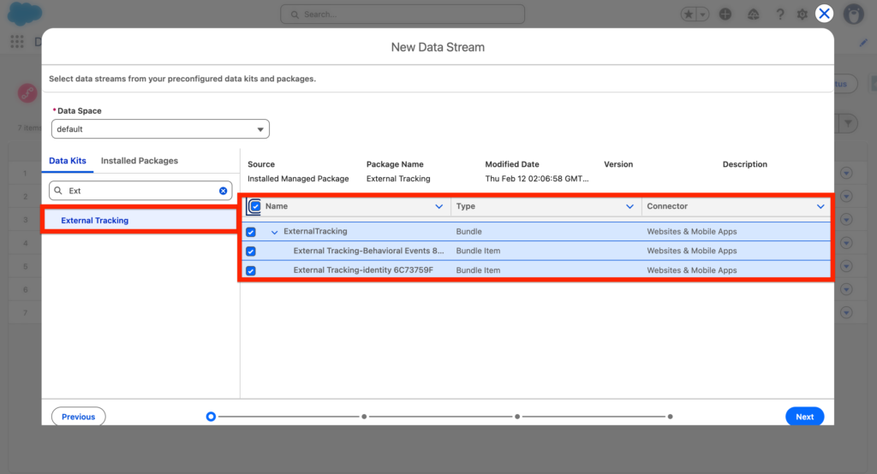Open the Data Space default dropdown
Viewport: 877px width, 474px height.
pyautogui.click(x=160, y=129)
